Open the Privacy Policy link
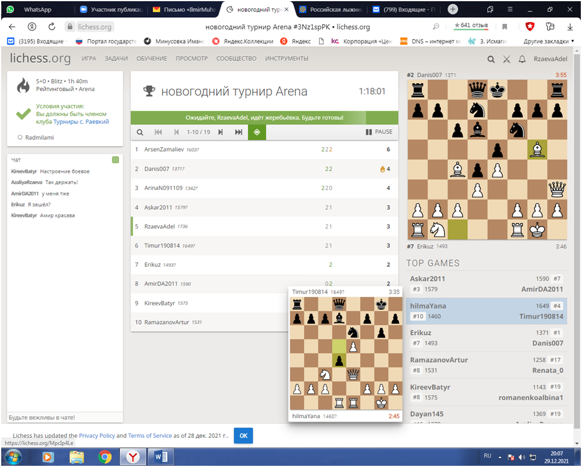Viewport: 582px width, 467px height. click(97, 436)
